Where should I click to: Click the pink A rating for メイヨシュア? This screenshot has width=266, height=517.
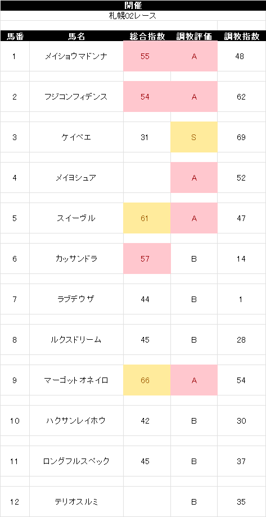tap(194, 178)
